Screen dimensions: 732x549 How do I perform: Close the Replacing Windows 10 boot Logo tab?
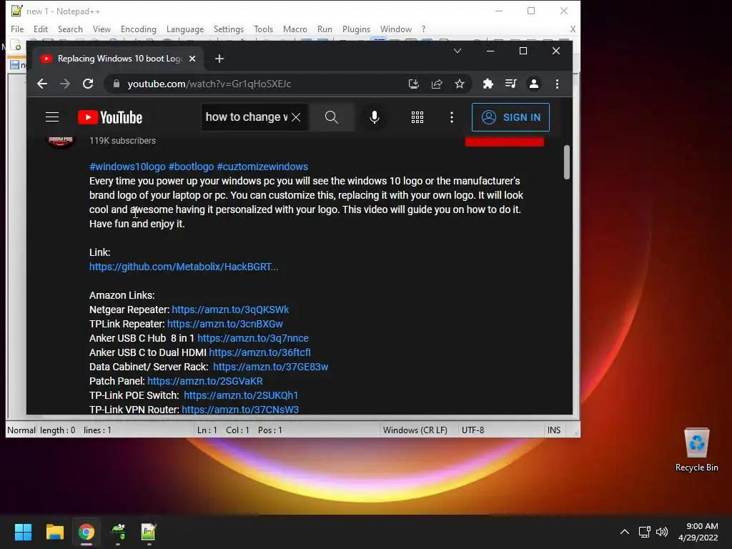click(x=192, y=59)
